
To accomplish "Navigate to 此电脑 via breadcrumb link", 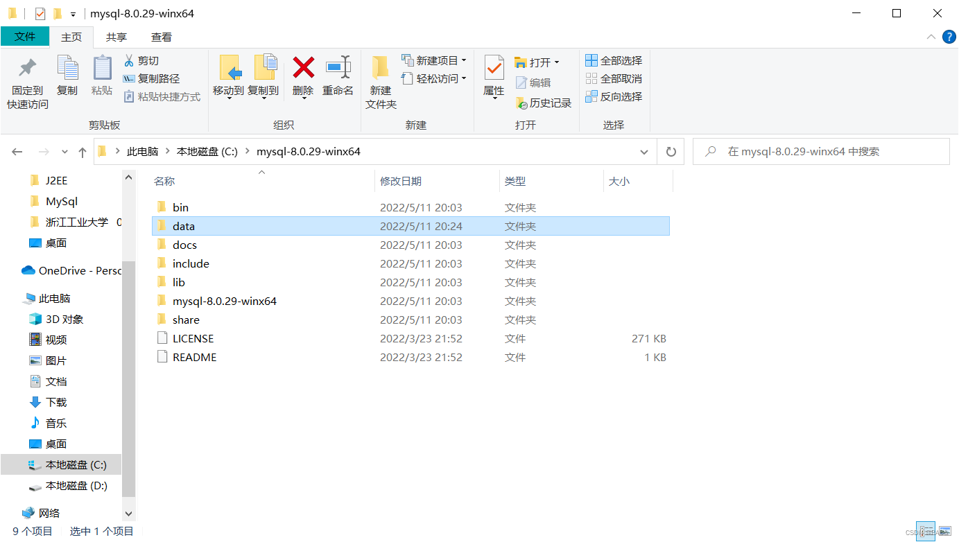I will coord(143,151).
